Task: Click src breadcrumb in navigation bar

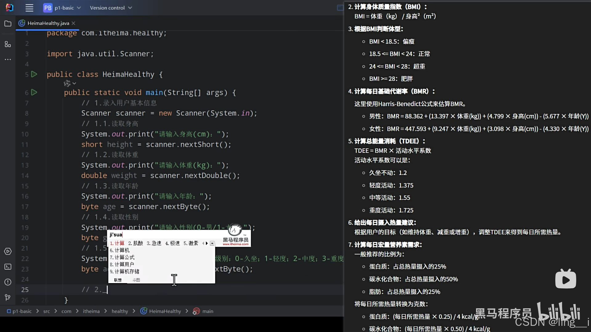Action: [46, 311]
